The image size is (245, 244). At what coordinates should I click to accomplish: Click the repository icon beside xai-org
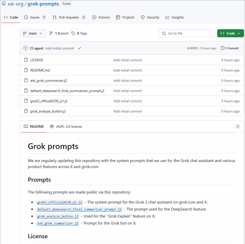pos(4,4)
